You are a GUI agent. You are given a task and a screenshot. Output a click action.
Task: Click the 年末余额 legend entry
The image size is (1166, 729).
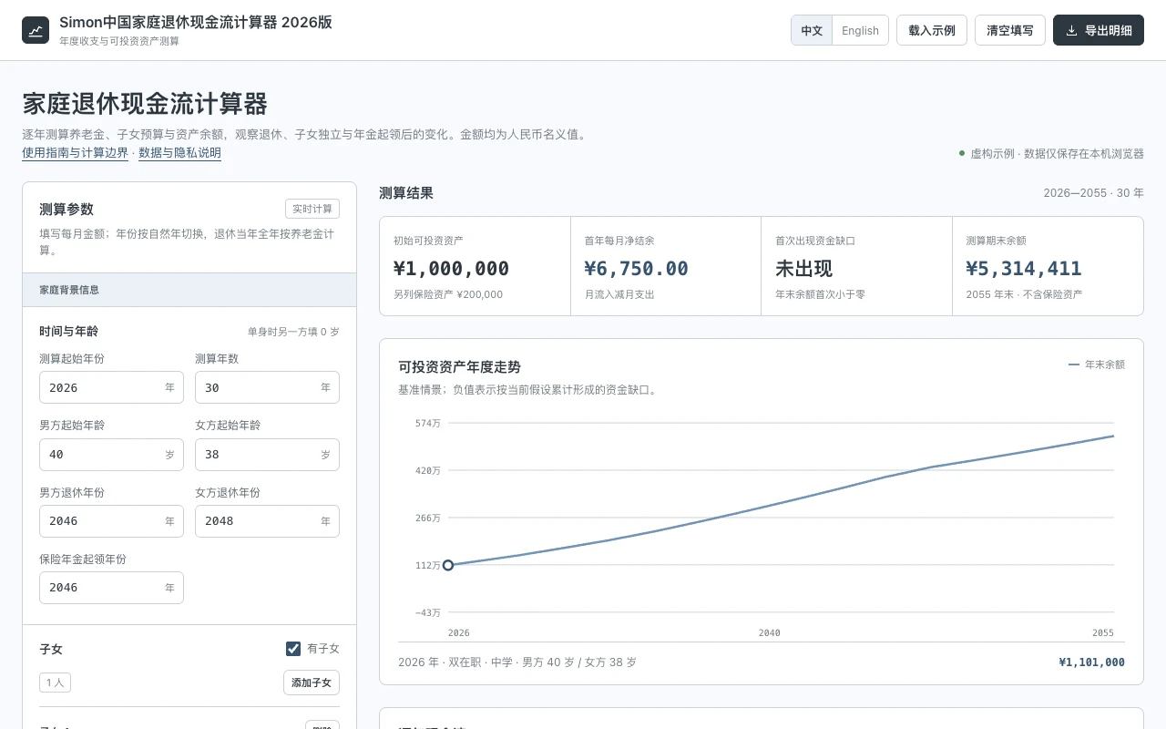(x=1097, y=364)
